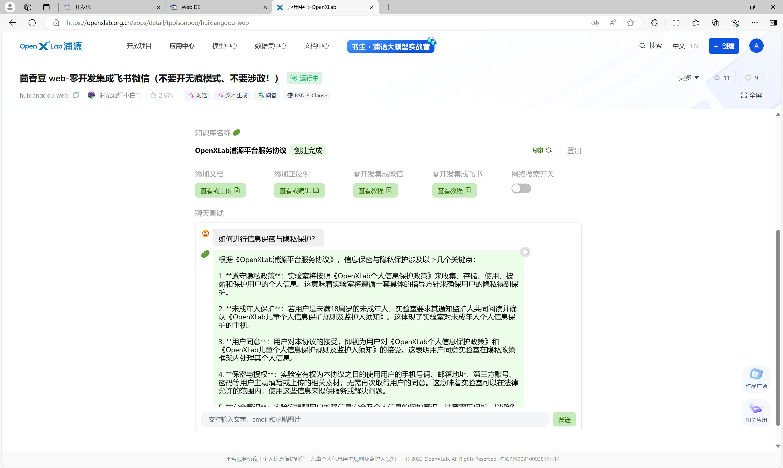Click the browser address bar URL

click(x=158, y=23)
